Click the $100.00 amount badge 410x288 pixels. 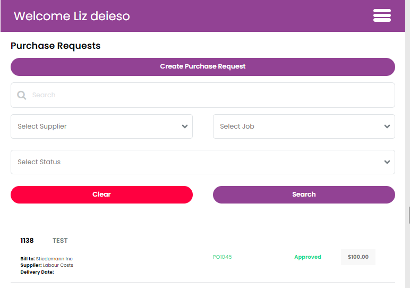(358, 257)
